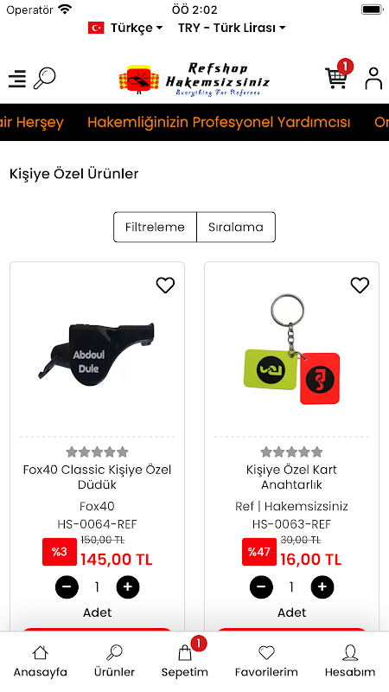
Task: Increase quantity of Fox40 whistle
Action: (x=128, y=587)
